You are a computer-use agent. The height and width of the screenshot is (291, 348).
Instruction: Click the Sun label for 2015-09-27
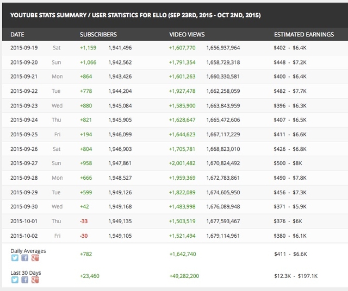57,163
